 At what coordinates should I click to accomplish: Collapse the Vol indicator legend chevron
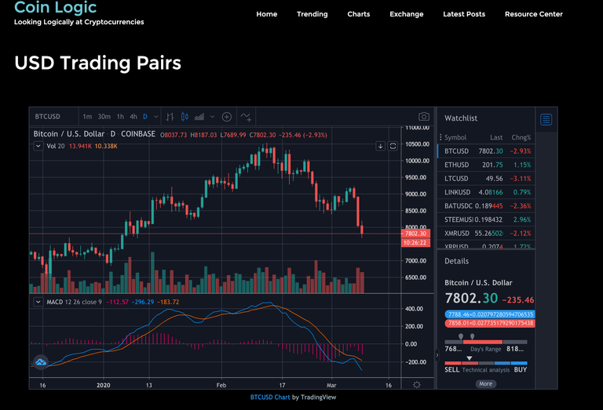pos(38,146)
